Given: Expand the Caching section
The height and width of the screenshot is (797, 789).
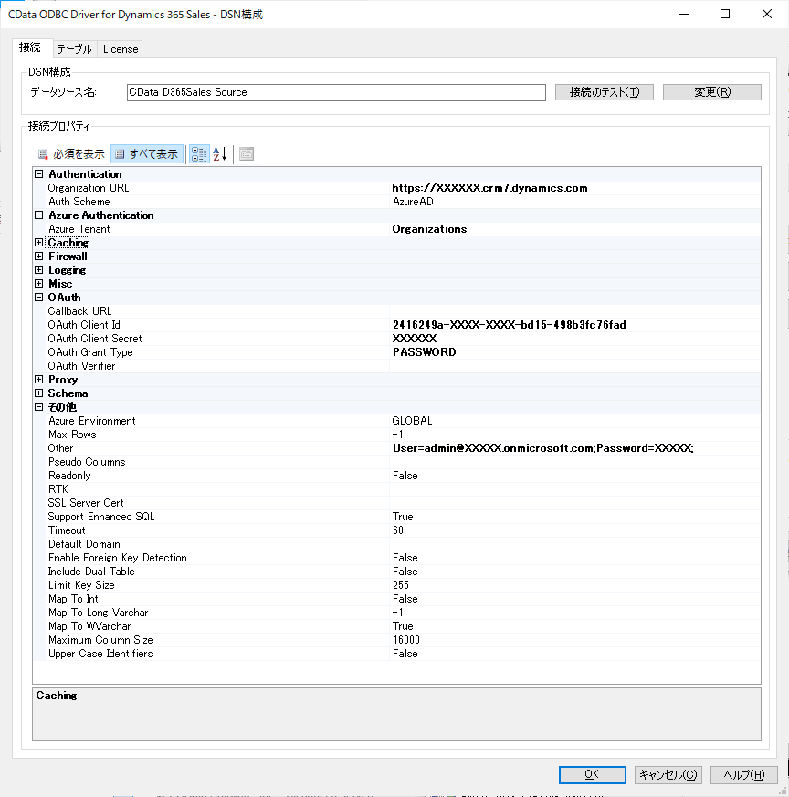Looking at the screenshot, I should pos(38,243).
